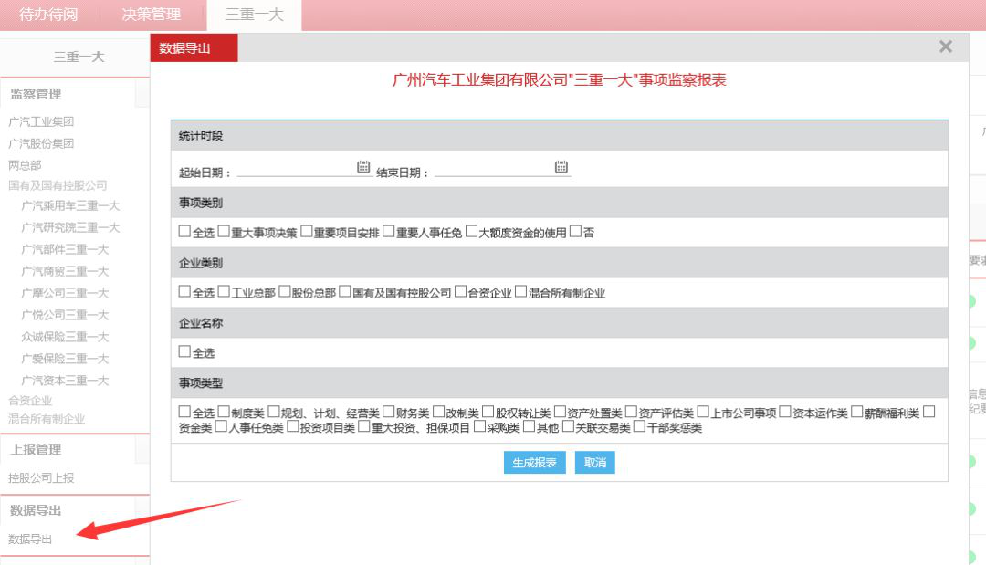Check the 国有及国有控股公司 checkbox
The height and width of the screenshot is (565, 986).
(x=344, y=291)
